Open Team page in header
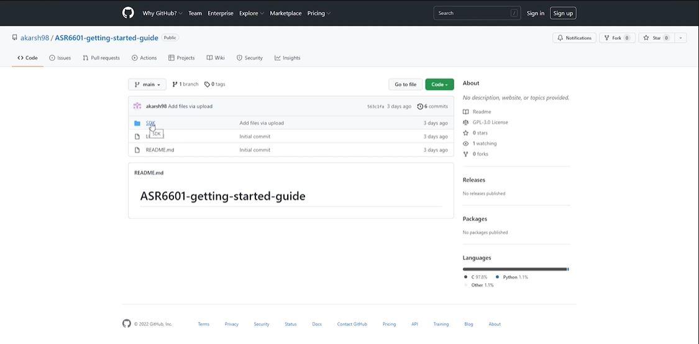Viewport: 699px width, 344px height. [x=195, y=14]
